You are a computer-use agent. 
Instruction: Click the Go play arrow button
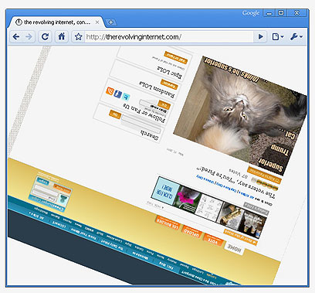[261, 37]
